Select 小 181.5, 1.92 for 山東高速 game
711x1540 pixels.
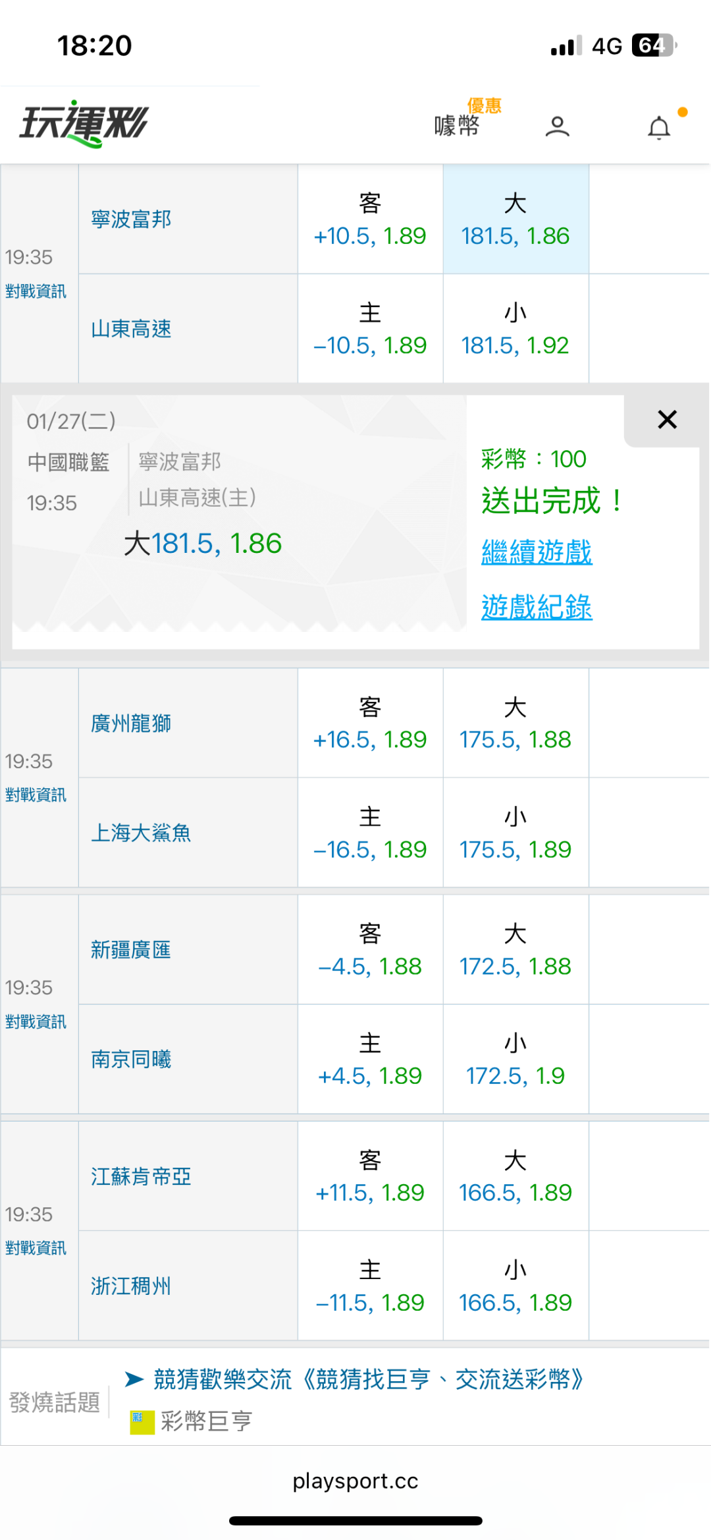coord(515,329)
